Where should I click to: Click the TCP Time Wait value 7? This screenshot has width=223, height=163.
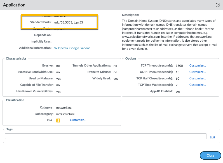coord(177,85)
